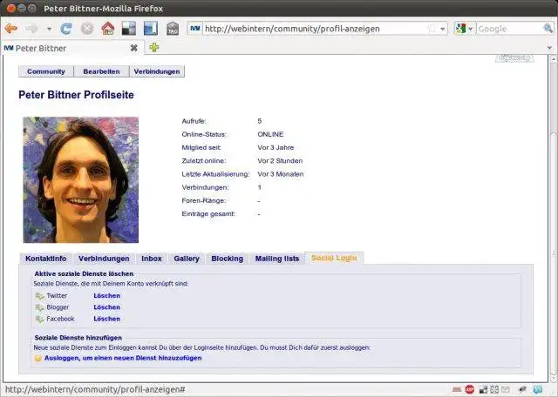Click Löschen next to Facebook
Viewport: 558px width, 397px height.
[x=106, y=319]
